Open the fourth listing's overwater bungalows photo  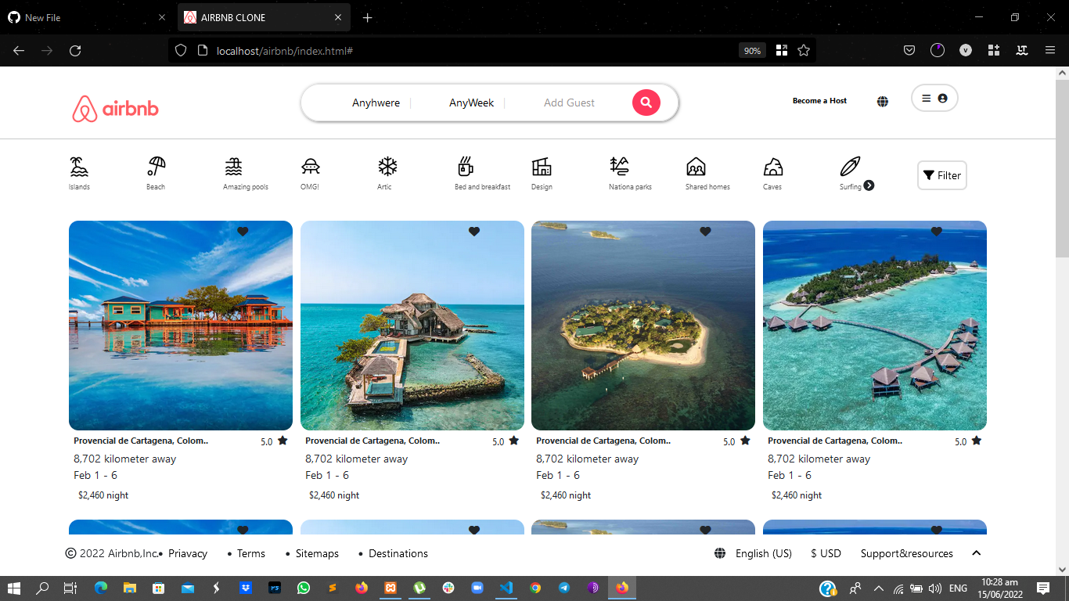click(875, 326)
